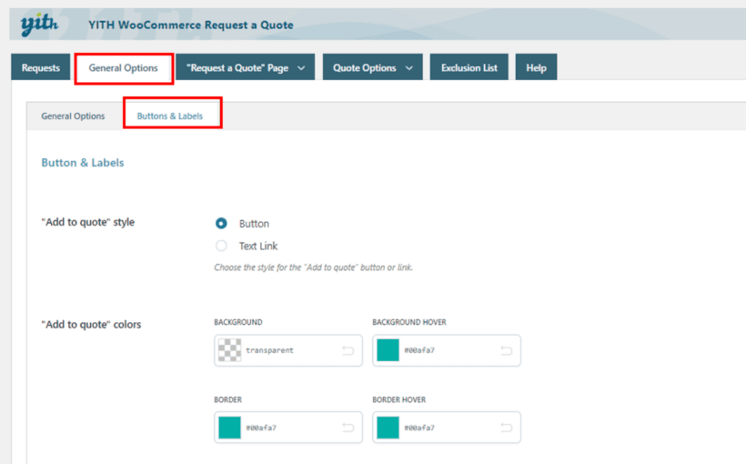Expand the Quote Options dropdown arrow
This screenshot has width=746, height=464.
pos(409,68)
